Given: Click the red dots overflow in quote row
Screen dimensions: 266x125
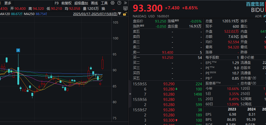Looking at the screenshot, I should 114,9.
